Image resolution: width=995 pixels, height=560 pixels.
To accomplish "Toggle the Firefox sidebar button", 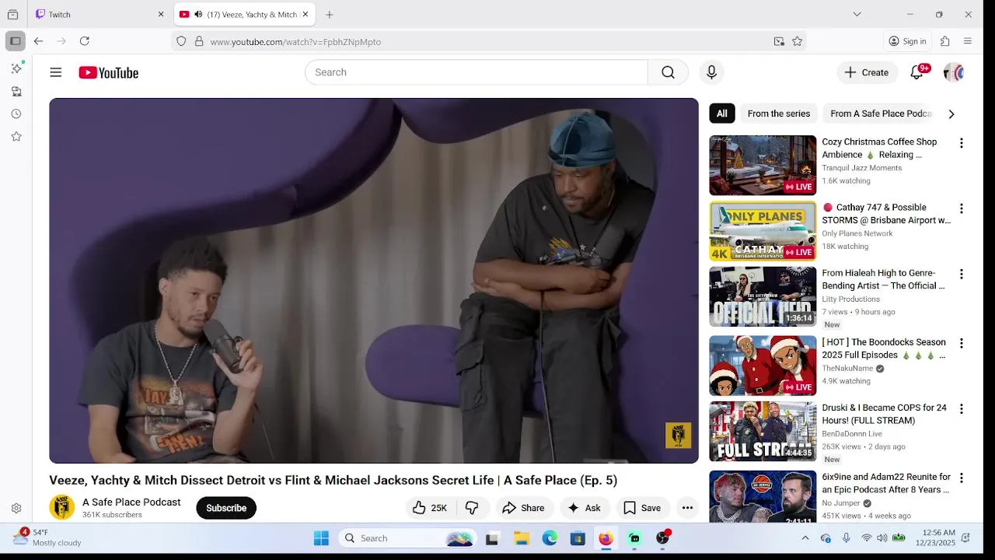I will point(16,41).
